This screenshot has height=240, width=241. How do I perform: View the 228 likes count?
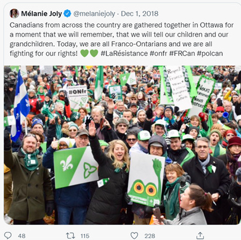tap(150, 236)
